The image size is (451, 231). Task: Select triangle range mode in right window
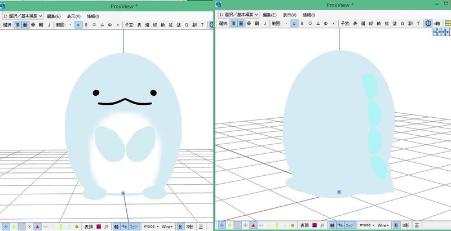(x=318, y=24)
